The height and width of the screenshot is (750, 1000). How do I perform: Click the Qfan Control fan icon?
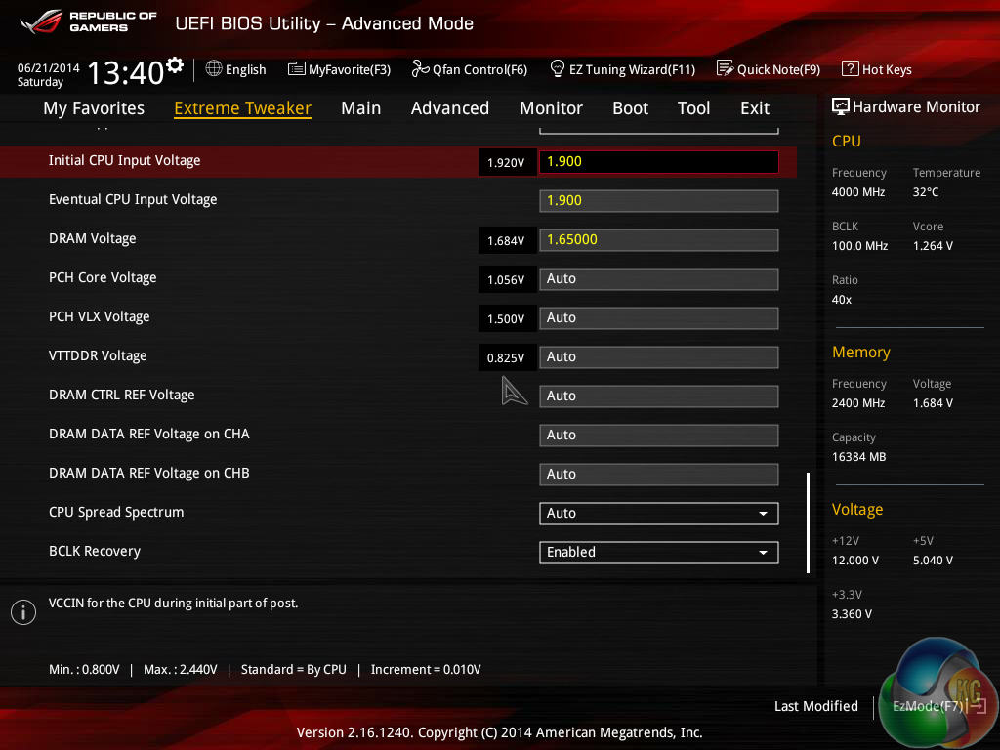[x=420, y=69]
